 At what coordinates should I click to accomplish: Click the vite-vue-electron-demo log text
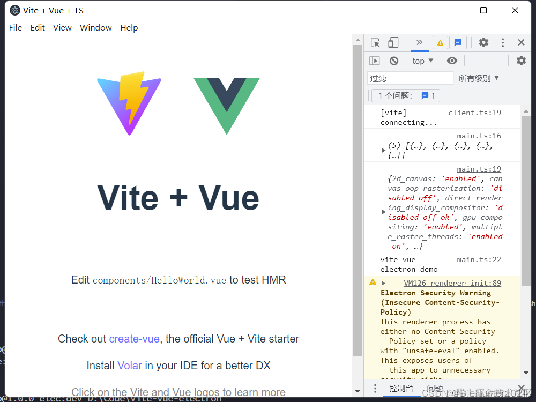(x=409, y=265)
